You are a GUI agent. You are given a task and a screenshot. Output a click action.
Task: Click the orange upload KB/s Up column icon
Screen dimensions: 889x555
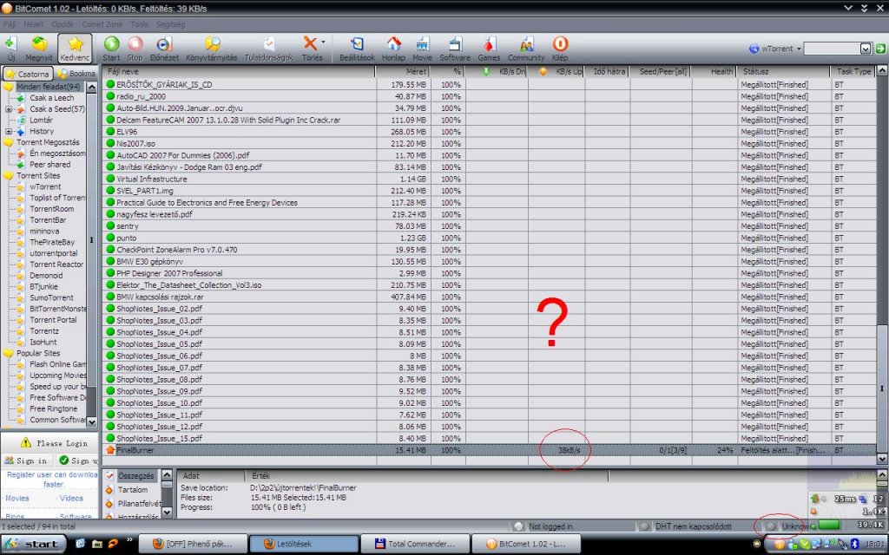click(543, 71)
